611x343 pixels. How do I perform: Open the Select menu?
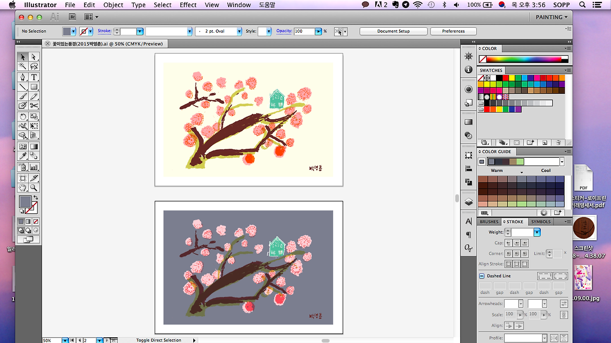point(162,5)
